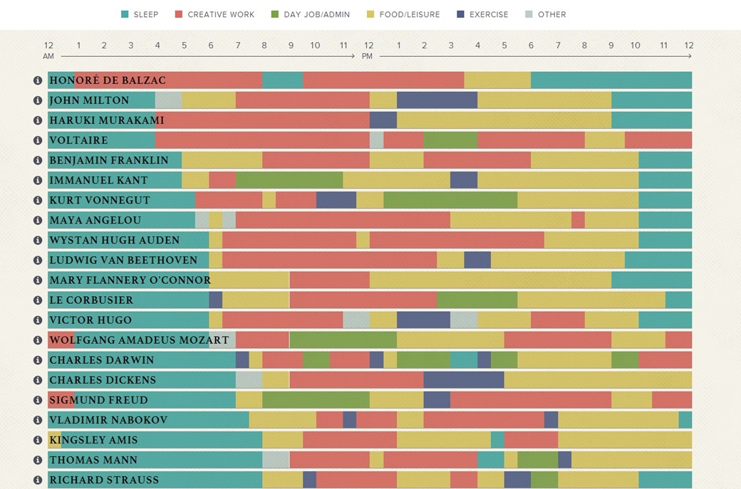
Task: Click the LE CORBUSIER name
Action: (x=91, y=300)
